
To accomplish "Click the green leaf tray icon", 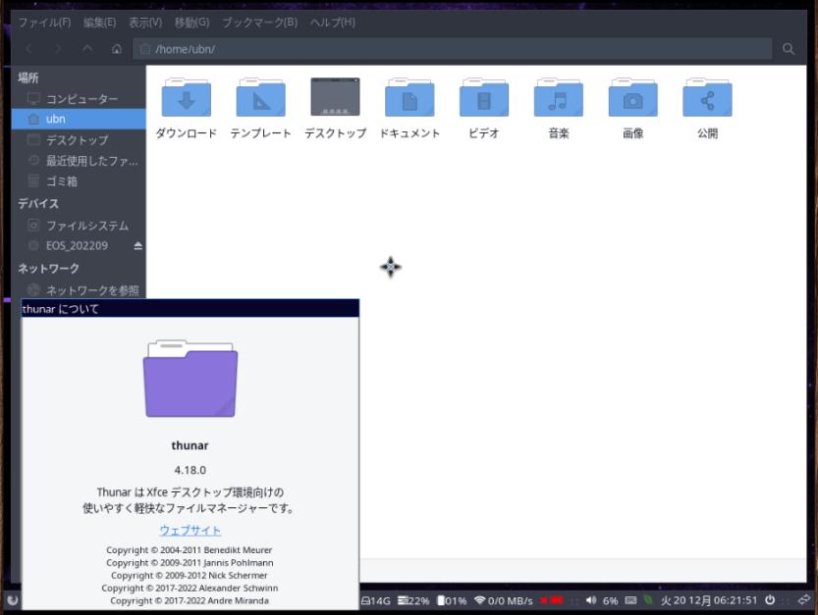I will 648,600.
